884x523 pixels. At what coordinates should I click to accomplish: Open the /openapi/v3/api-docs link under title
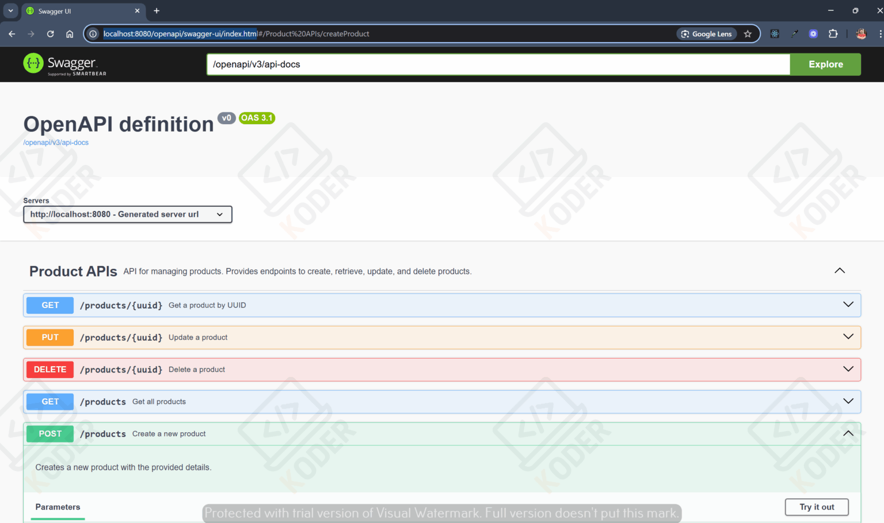[x=56, y=143]
